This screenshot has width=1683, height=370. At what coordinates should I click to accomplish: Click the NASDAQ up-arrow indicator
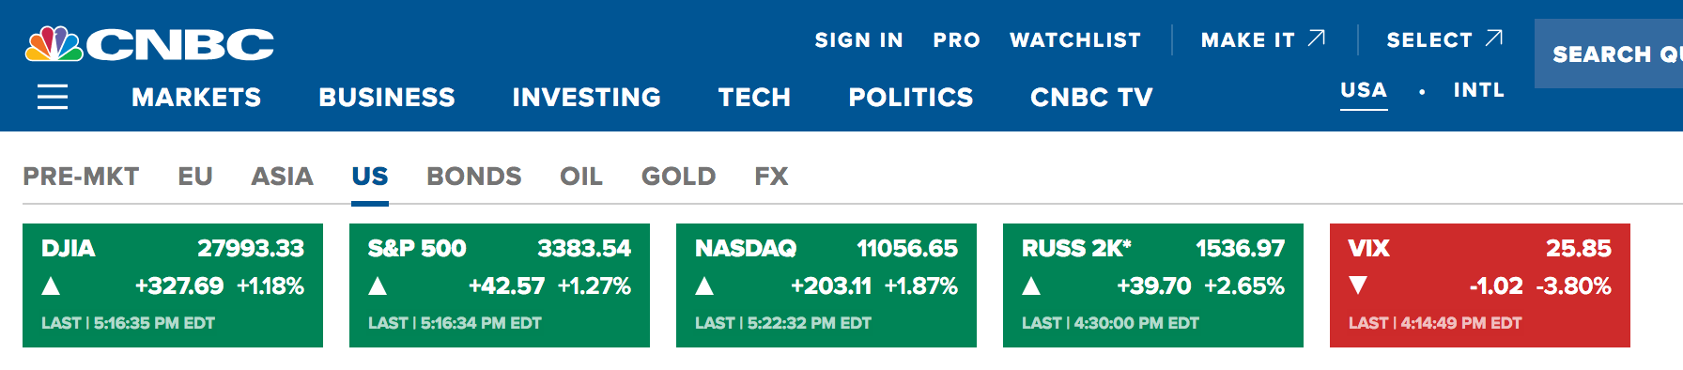(x=704, y=285)
